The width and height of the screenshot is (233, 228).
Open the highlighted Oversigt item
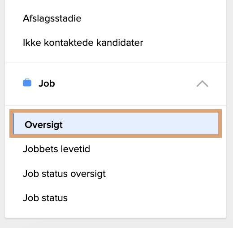(116, 123)
